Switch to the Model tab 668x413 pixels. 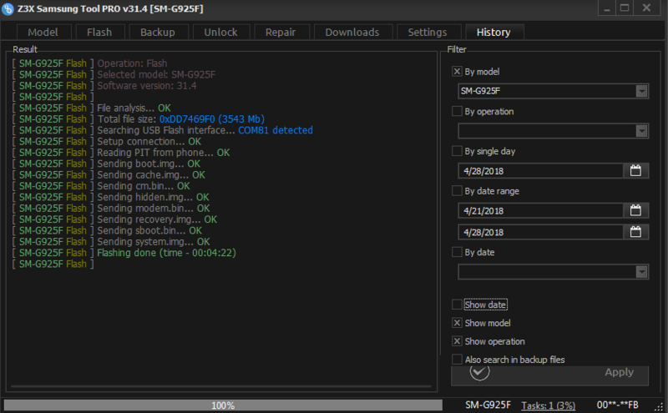click(x=43, y=33)
